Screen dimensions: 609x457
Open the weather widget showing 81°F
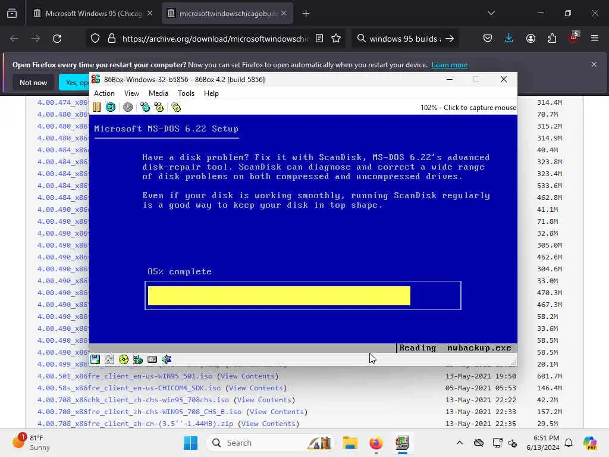pyautogui.click(x=31, y=443)
